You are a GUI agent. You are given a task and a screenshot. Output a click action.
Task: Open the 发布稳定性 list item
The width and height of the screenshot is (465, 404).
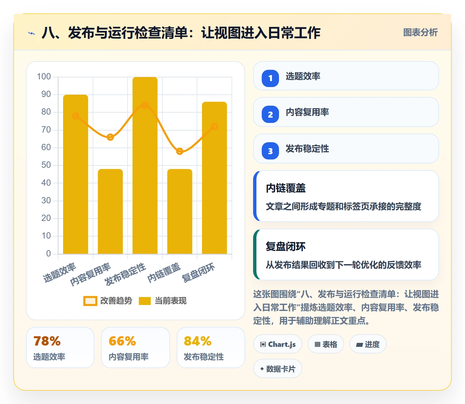coord(346,149)
